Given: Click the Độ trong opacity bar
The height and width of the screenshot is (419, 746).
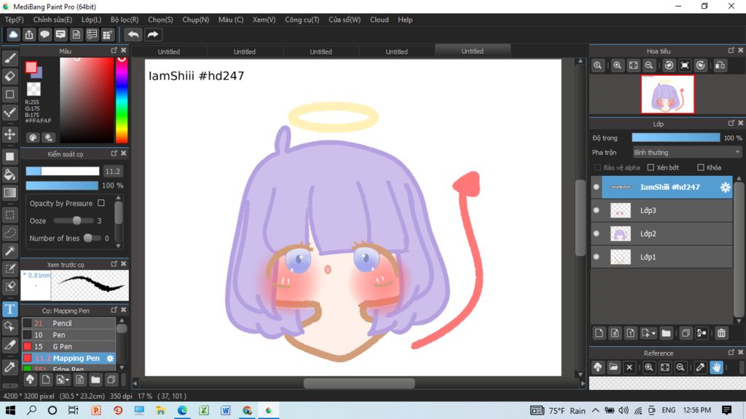Looking at the screenshot, I should [675, 137].
